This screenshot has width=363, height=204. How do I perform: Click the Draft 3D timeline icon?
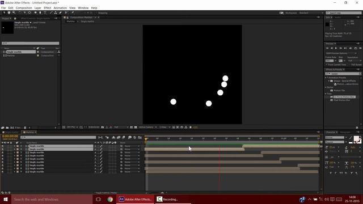107,137
